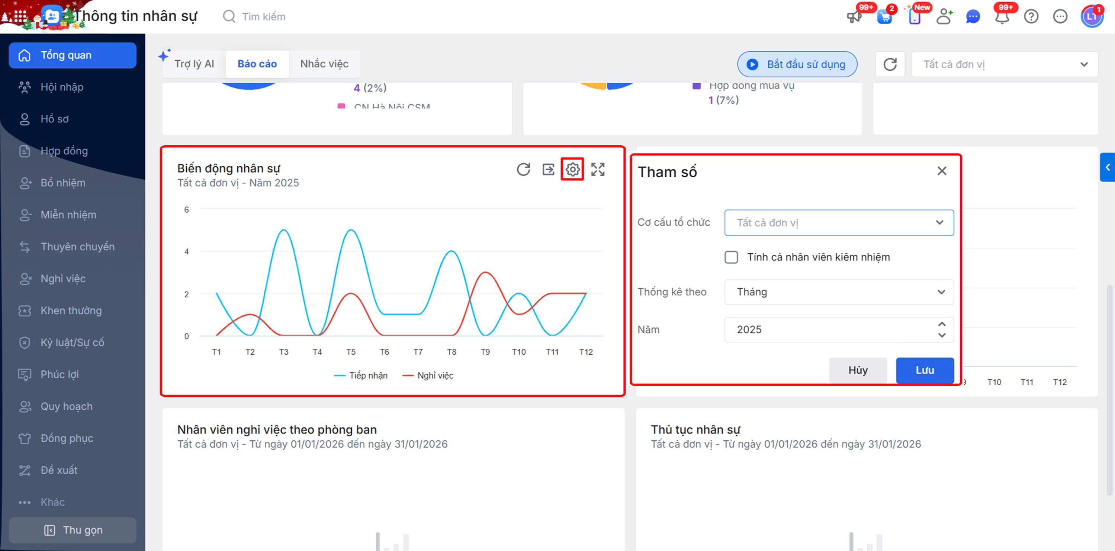Open the Cơ cấu tổ chức dropdown
The height and width of the screenshot is (551, 1115).
[x=838, y=222]
